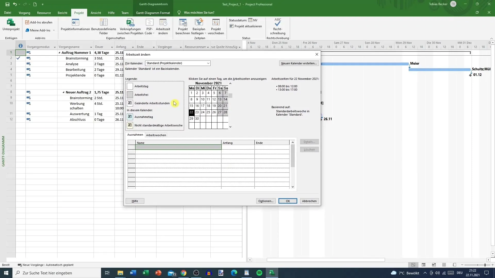Open Customize Quick Access Toolbar dropdown
Viewport: 495px width, 278px height.
click(43, 4)
